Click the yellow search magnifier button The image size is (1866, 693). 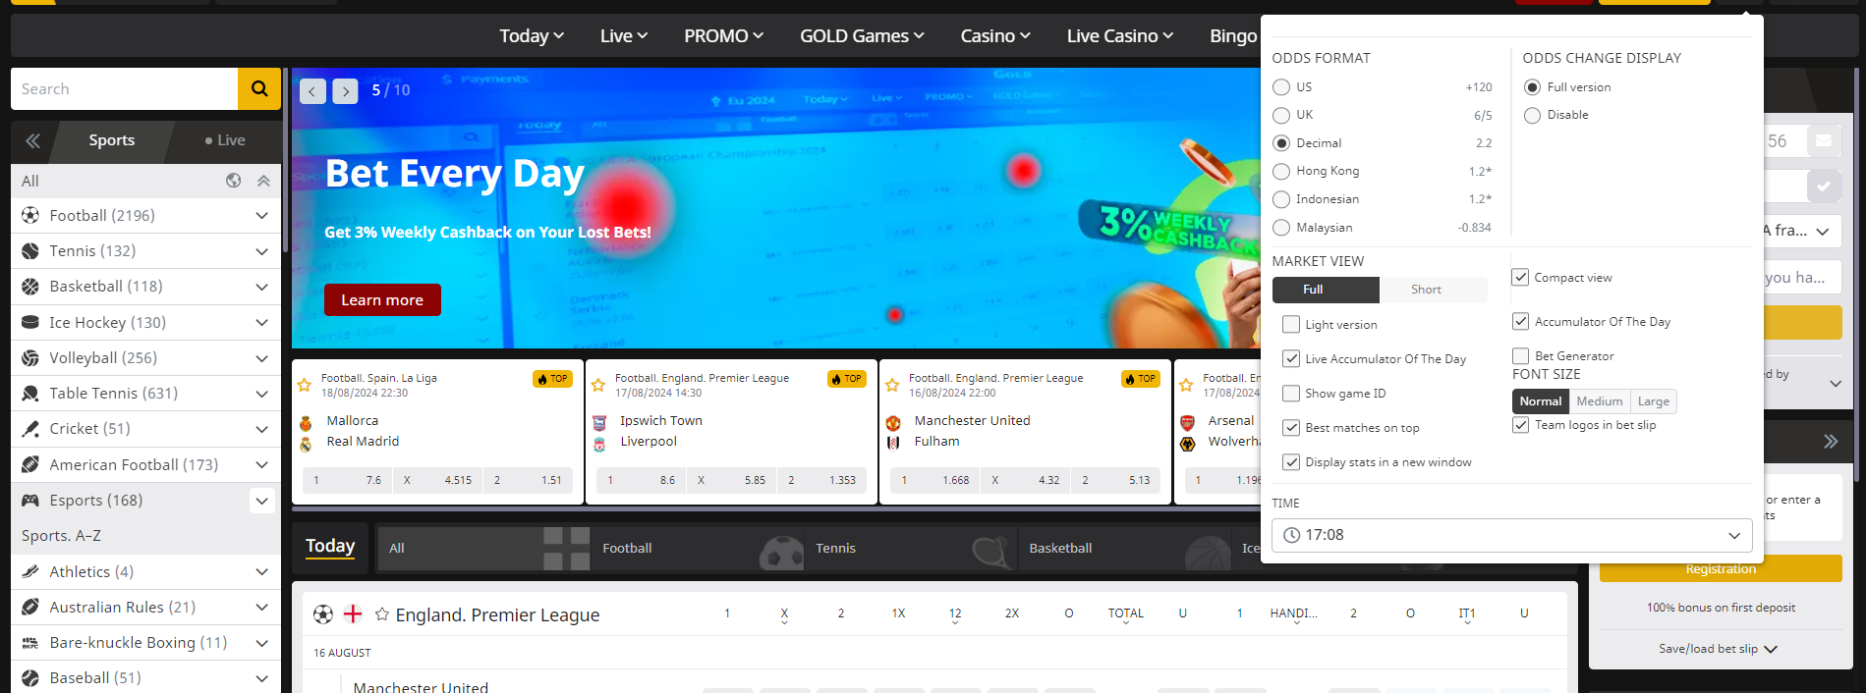point(259,88)
